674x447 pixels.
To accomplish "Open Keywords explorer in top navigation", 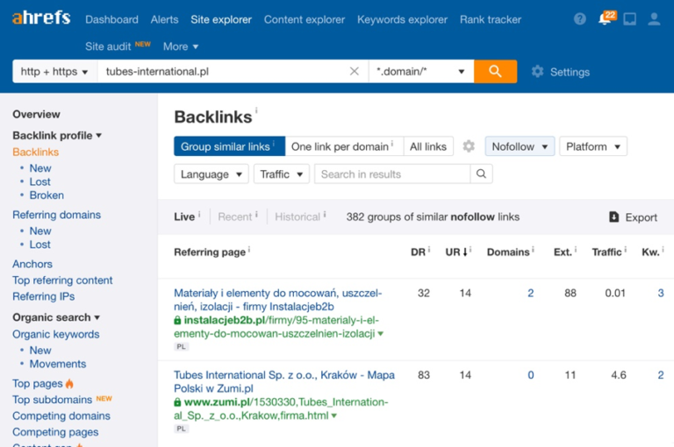I will [x=402, y=19].
